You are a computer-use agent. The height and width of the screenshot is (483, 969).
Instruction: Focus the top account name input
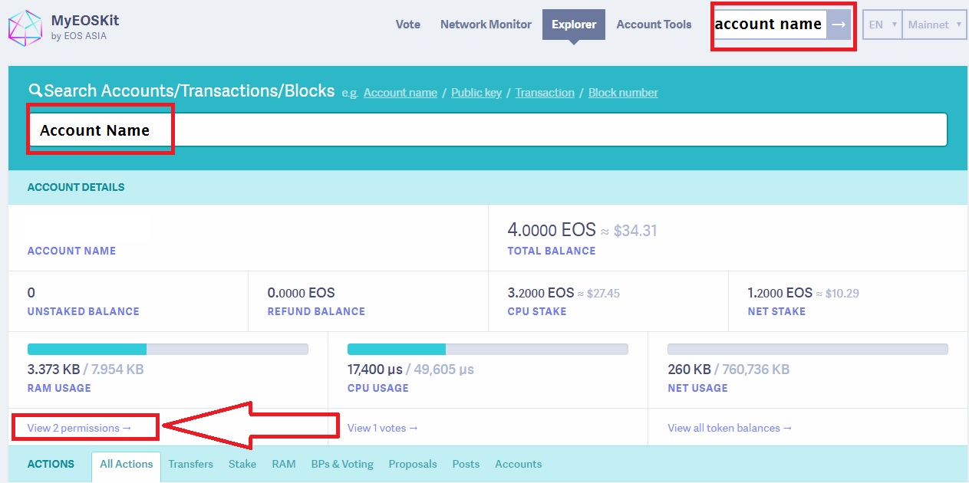769,25
